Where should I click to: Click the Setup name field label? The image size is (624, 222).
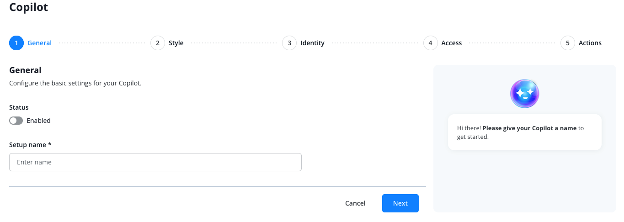(x=30, y=145)
